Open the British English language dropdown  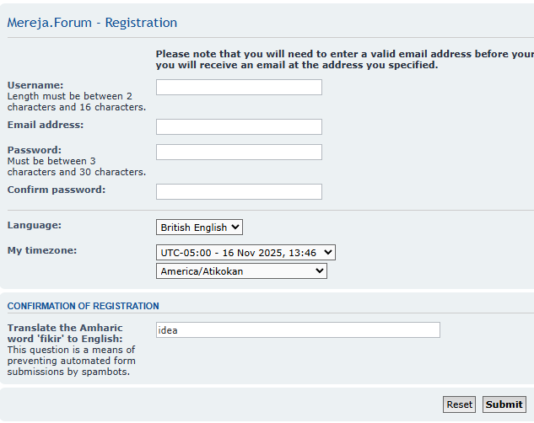(x=200, y=228)
